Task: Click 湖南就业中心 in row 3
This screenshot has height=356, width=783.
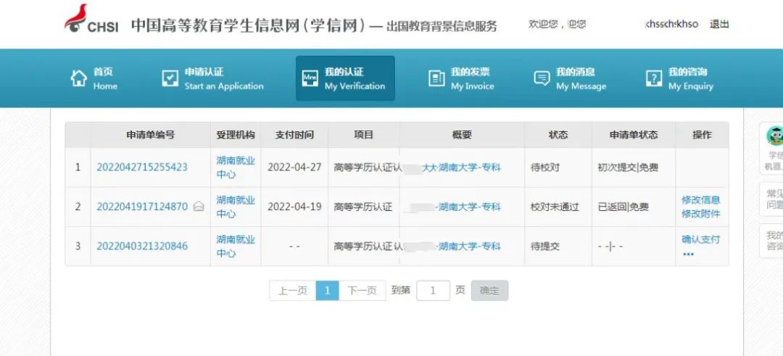Action: click(236, 246)
